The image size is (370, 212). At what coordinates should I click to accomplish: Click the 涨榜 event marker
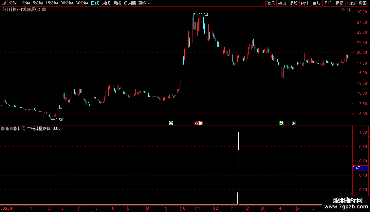pyautogui.click(x=198, y=123)
